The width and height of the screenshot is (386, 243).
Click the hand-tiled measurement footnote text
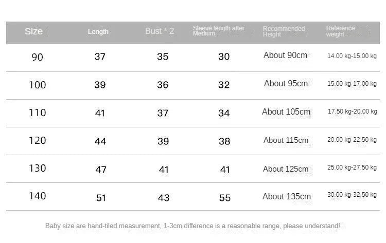(192, 226)
